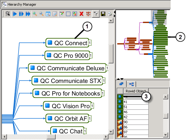The image size is (187, 140).
Task: Click the canvas horizontal scrollbar right arrow
Action: (106, 137)
